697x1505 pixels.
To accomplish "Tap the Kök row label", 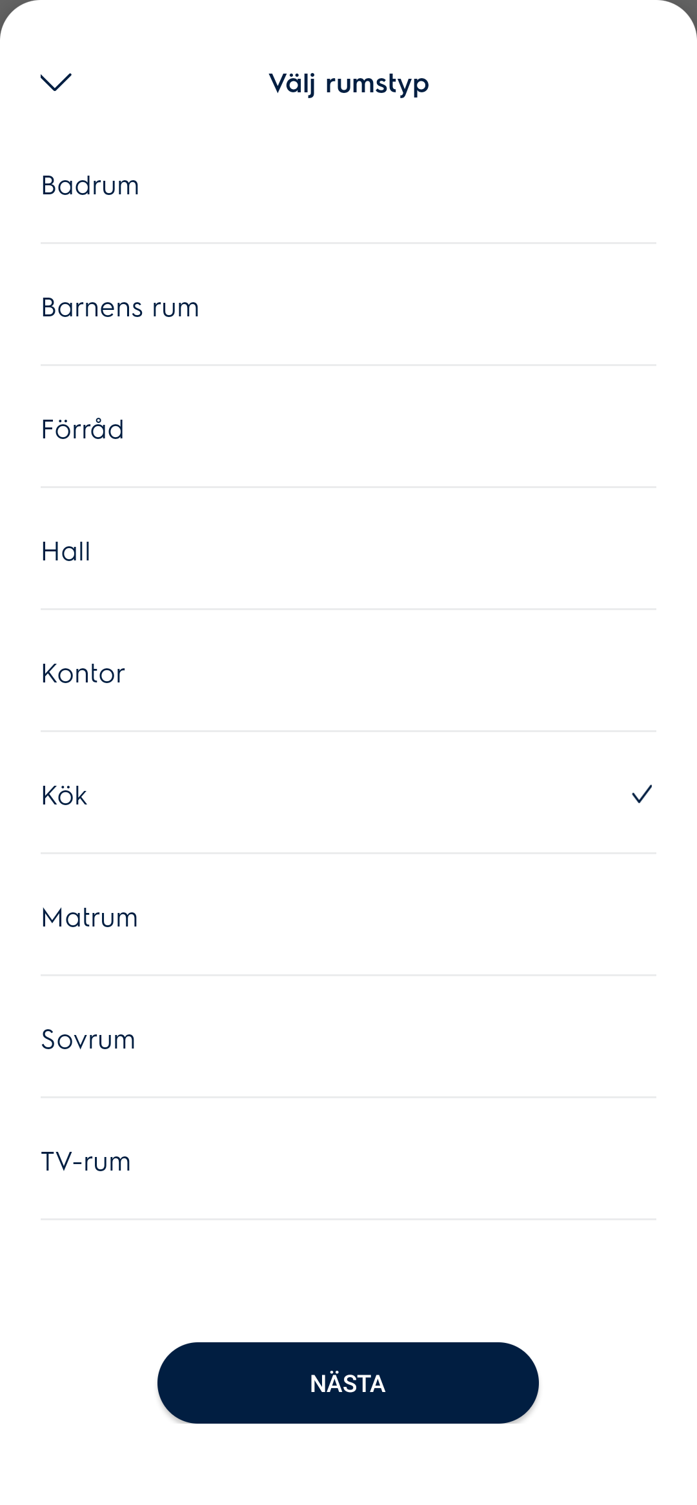I will click(64, 796).
